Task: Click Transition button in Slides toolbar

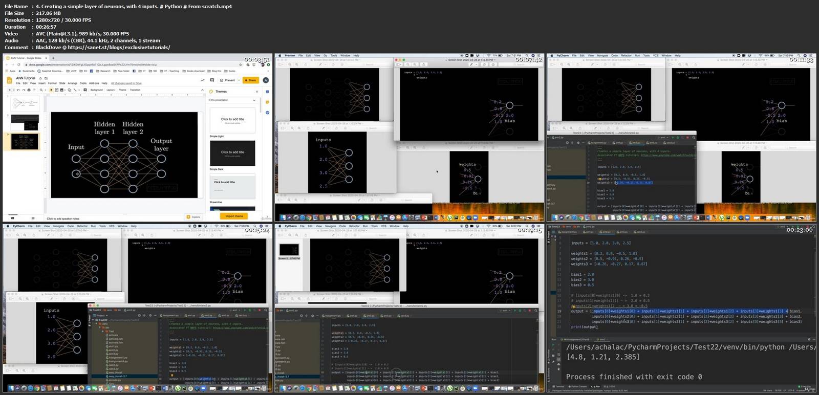Action: pos(135,90)
